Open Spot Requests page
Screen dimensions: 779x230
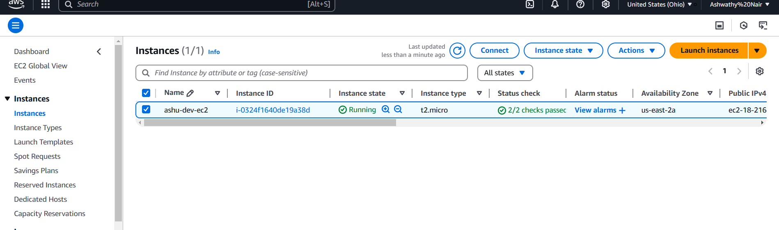(37, 156)
